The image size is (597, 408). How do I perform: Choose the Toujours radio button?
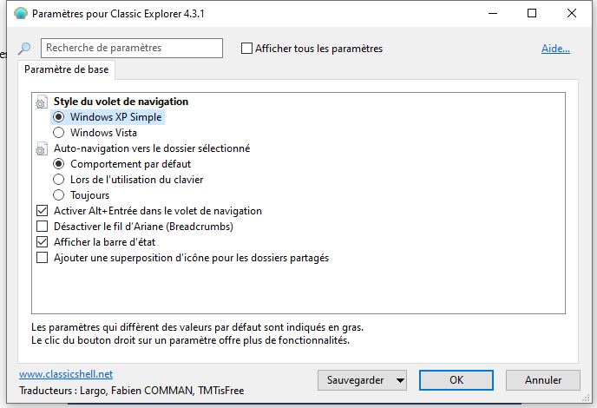click(x=58, y=195)
